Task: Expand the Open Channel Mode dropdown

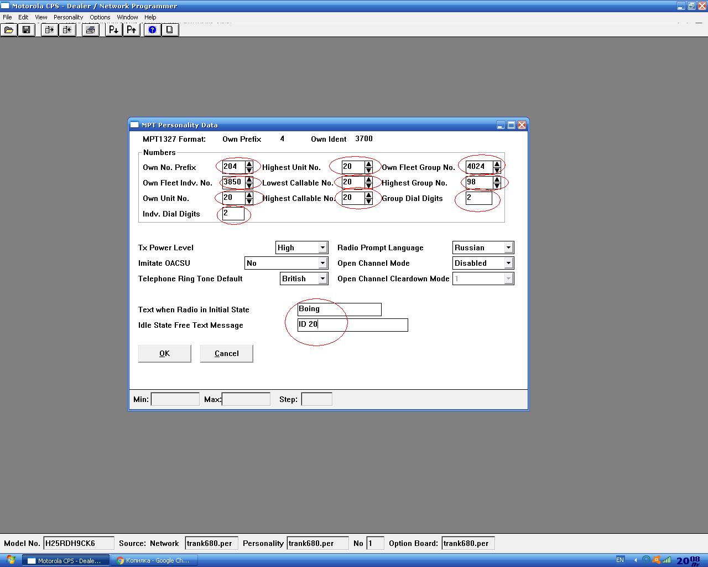Action: 508,263
